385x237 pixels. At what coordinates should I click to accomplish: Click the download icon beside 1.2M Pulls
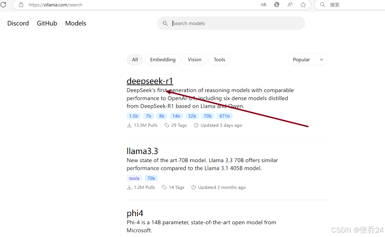point(129,187)
